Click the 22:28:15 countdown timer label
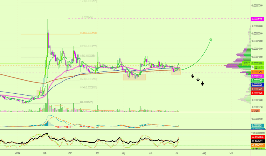 pos(258,67)
